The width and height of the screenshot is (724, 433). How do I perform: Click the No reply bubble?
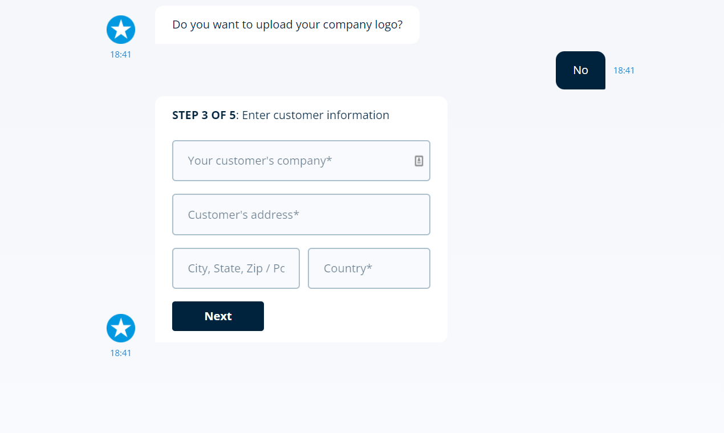[580, 70]
